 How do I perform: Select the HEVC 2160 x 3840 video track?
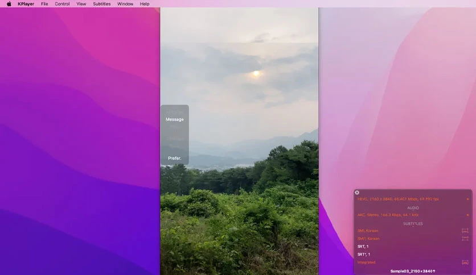[398, 199]
